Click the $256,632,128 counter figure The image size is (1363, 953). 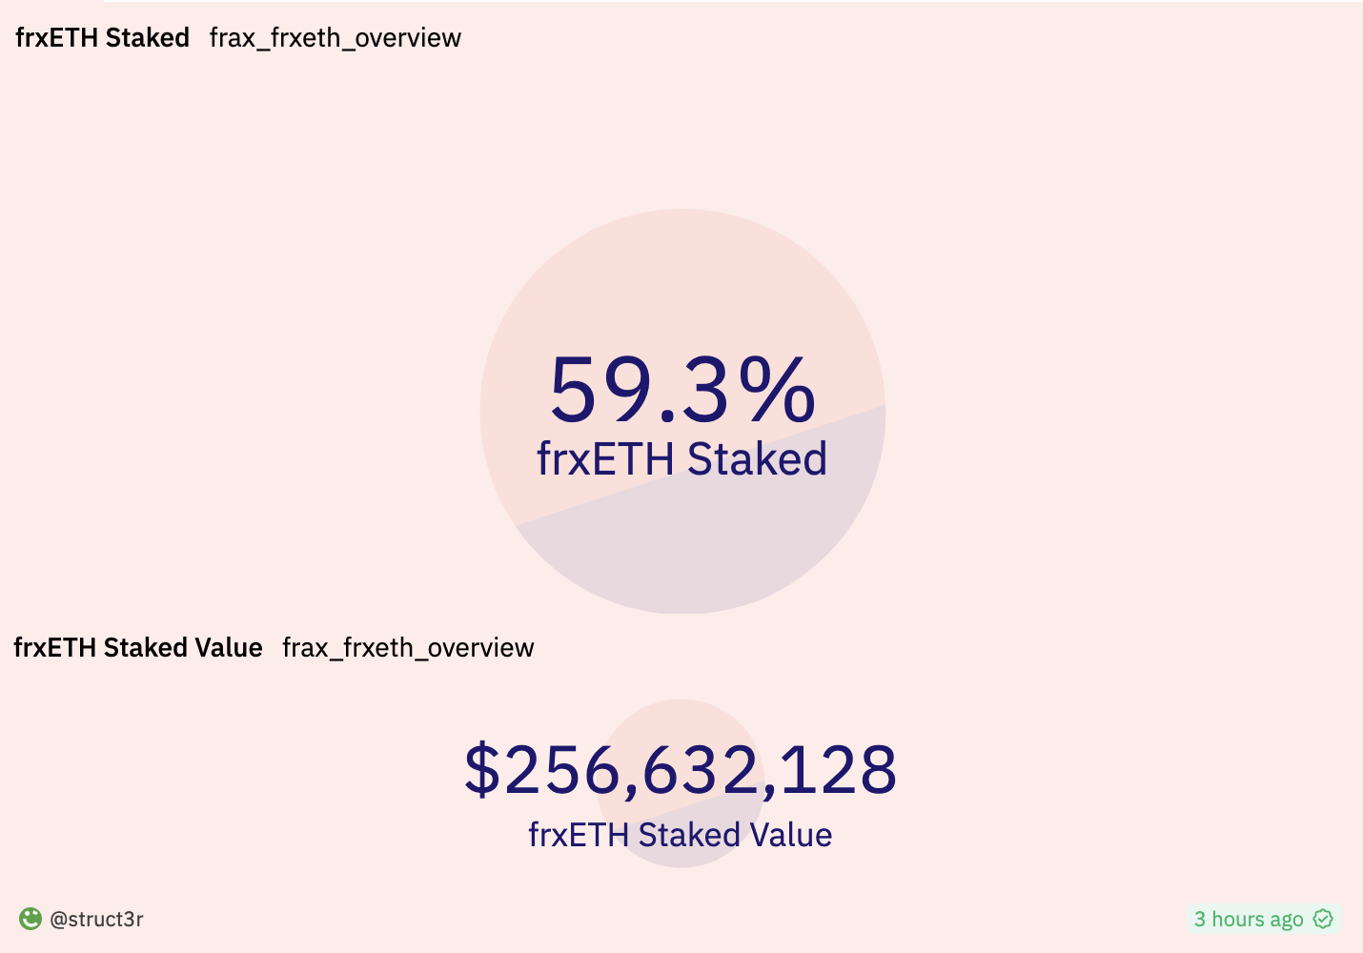[x=681, y=770]
